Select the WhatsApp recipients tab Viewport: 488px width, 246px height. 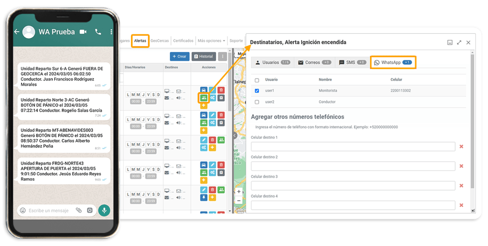[x=393, y=63]
